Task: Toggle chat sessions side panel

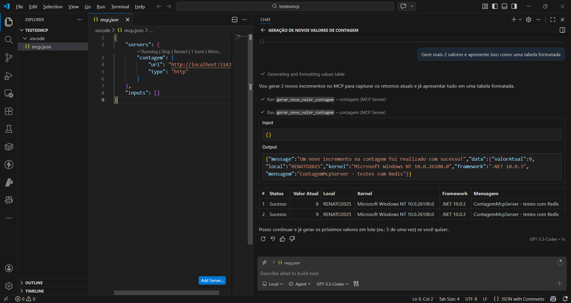Action: tap(562, 30)
